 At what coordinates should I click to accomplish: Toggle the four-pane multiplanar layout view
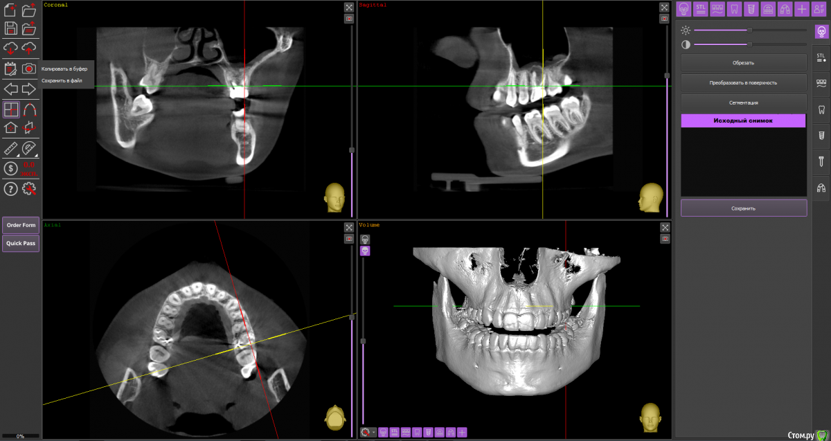pyautogui.click(x=11, y=109)
